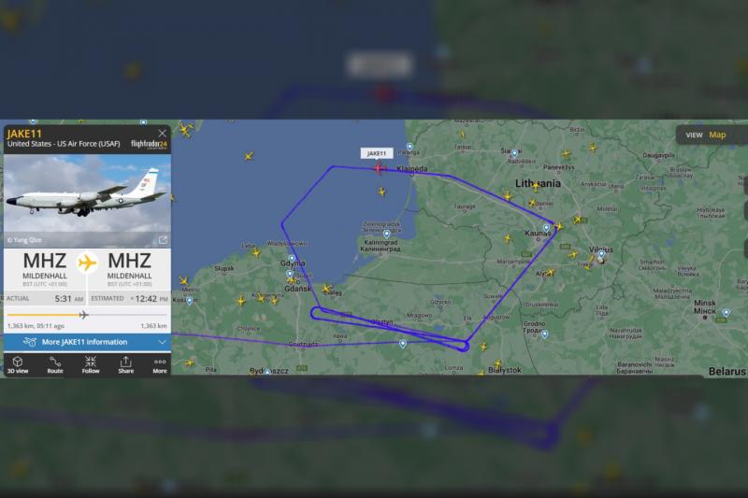Click the flightradar24 logo

149,144
